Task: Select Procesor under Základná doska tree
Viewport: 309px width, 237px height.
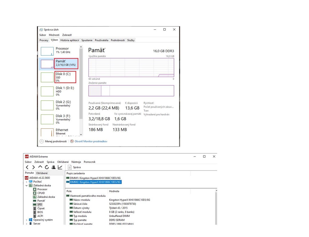Action: click(x=40, y=189)
